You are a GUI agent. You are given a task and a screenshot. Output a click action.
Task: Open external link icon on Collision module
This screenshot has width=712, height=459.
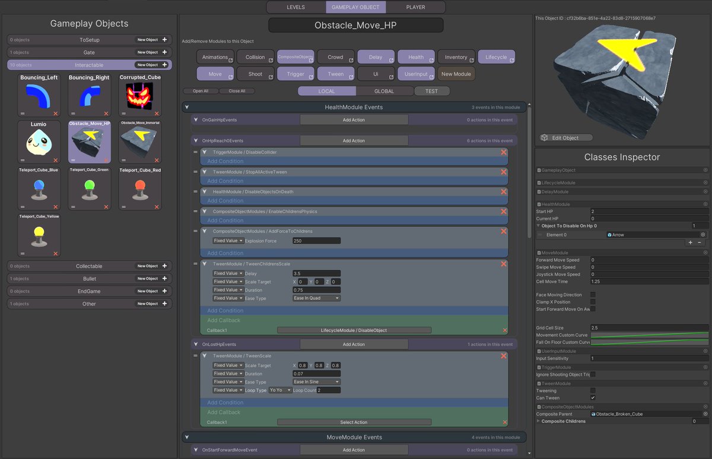pyautogui.click(x=271, y=61)
